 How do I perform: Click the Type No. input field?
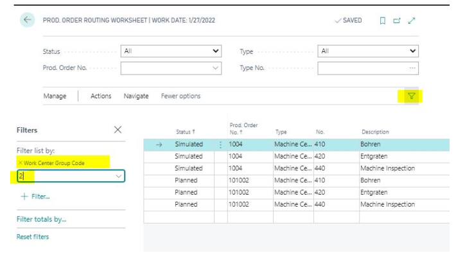368,68
